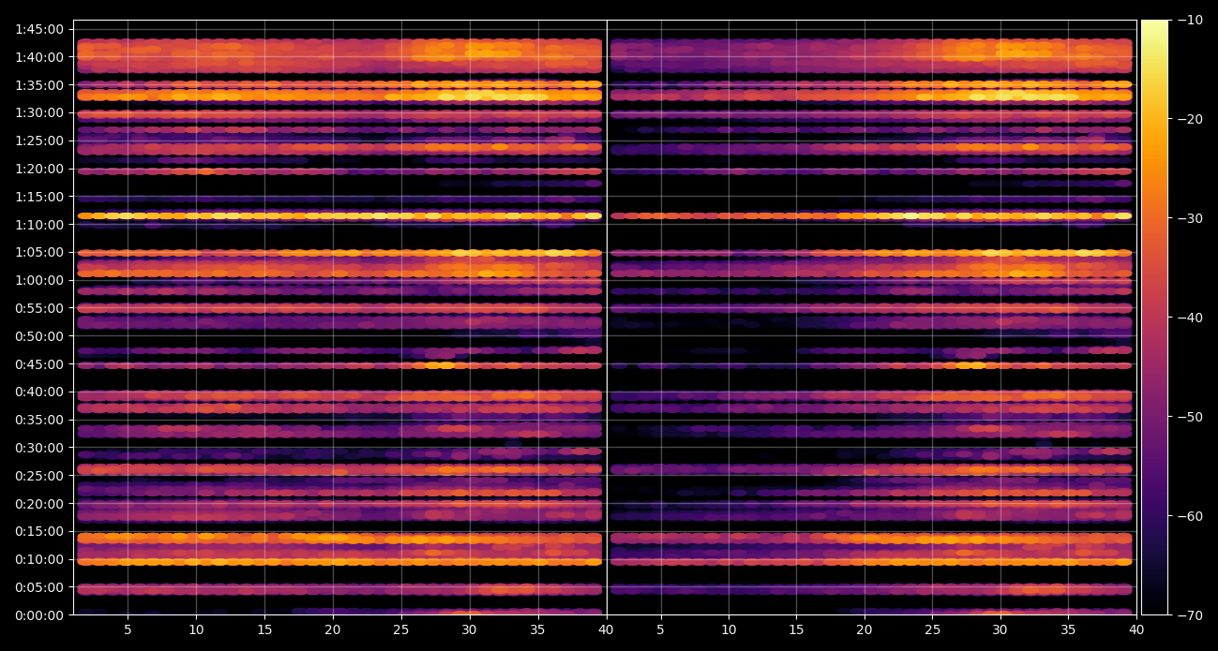Click tick 40 at the right plot's end
The height and width of the screenshot is (651, 1218).
(1136, 629)
